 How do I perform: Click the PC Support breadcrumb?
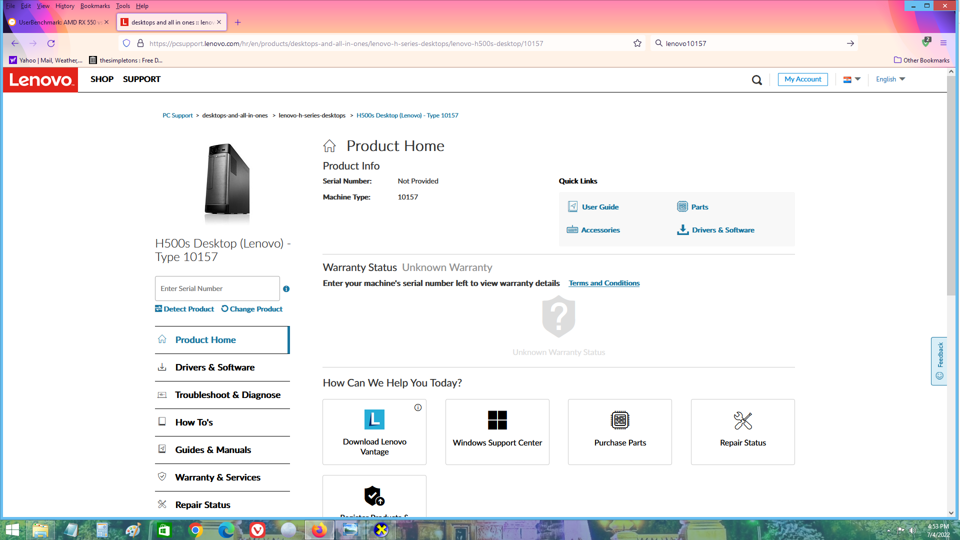click(x=177, y=115)
